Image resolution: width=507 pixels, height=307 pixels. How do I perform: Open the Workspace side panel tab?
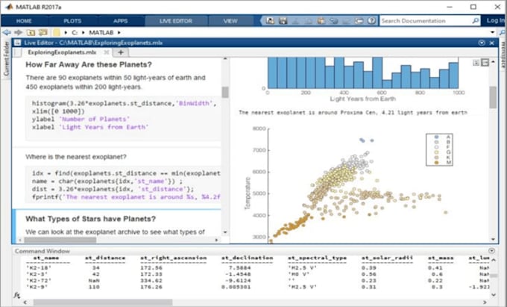coord(503,55)
